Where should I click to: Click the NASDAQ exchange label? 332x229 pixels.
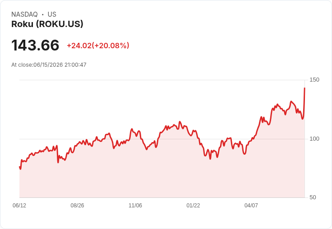point(24,14)
